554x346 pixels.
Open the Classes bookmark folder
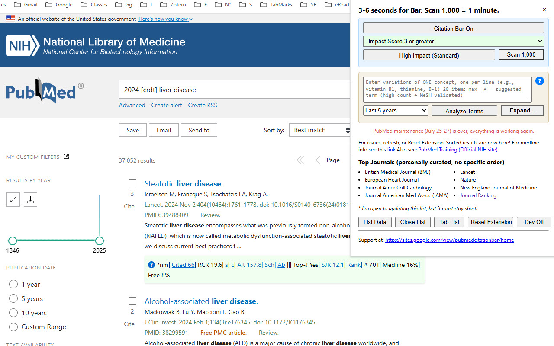tap(94, 5)
